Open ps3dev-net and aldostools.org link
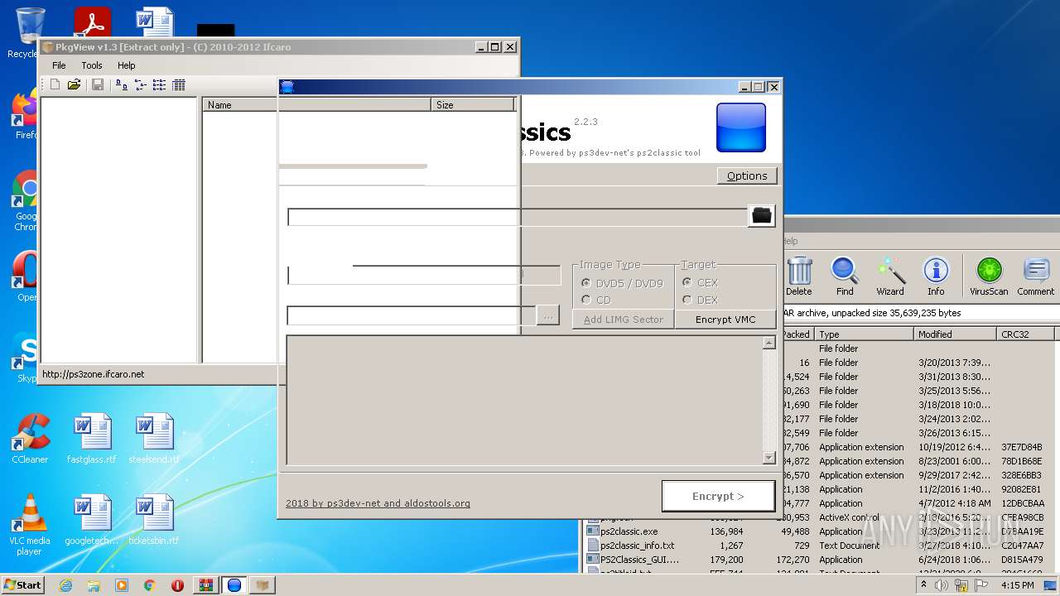 378,503
